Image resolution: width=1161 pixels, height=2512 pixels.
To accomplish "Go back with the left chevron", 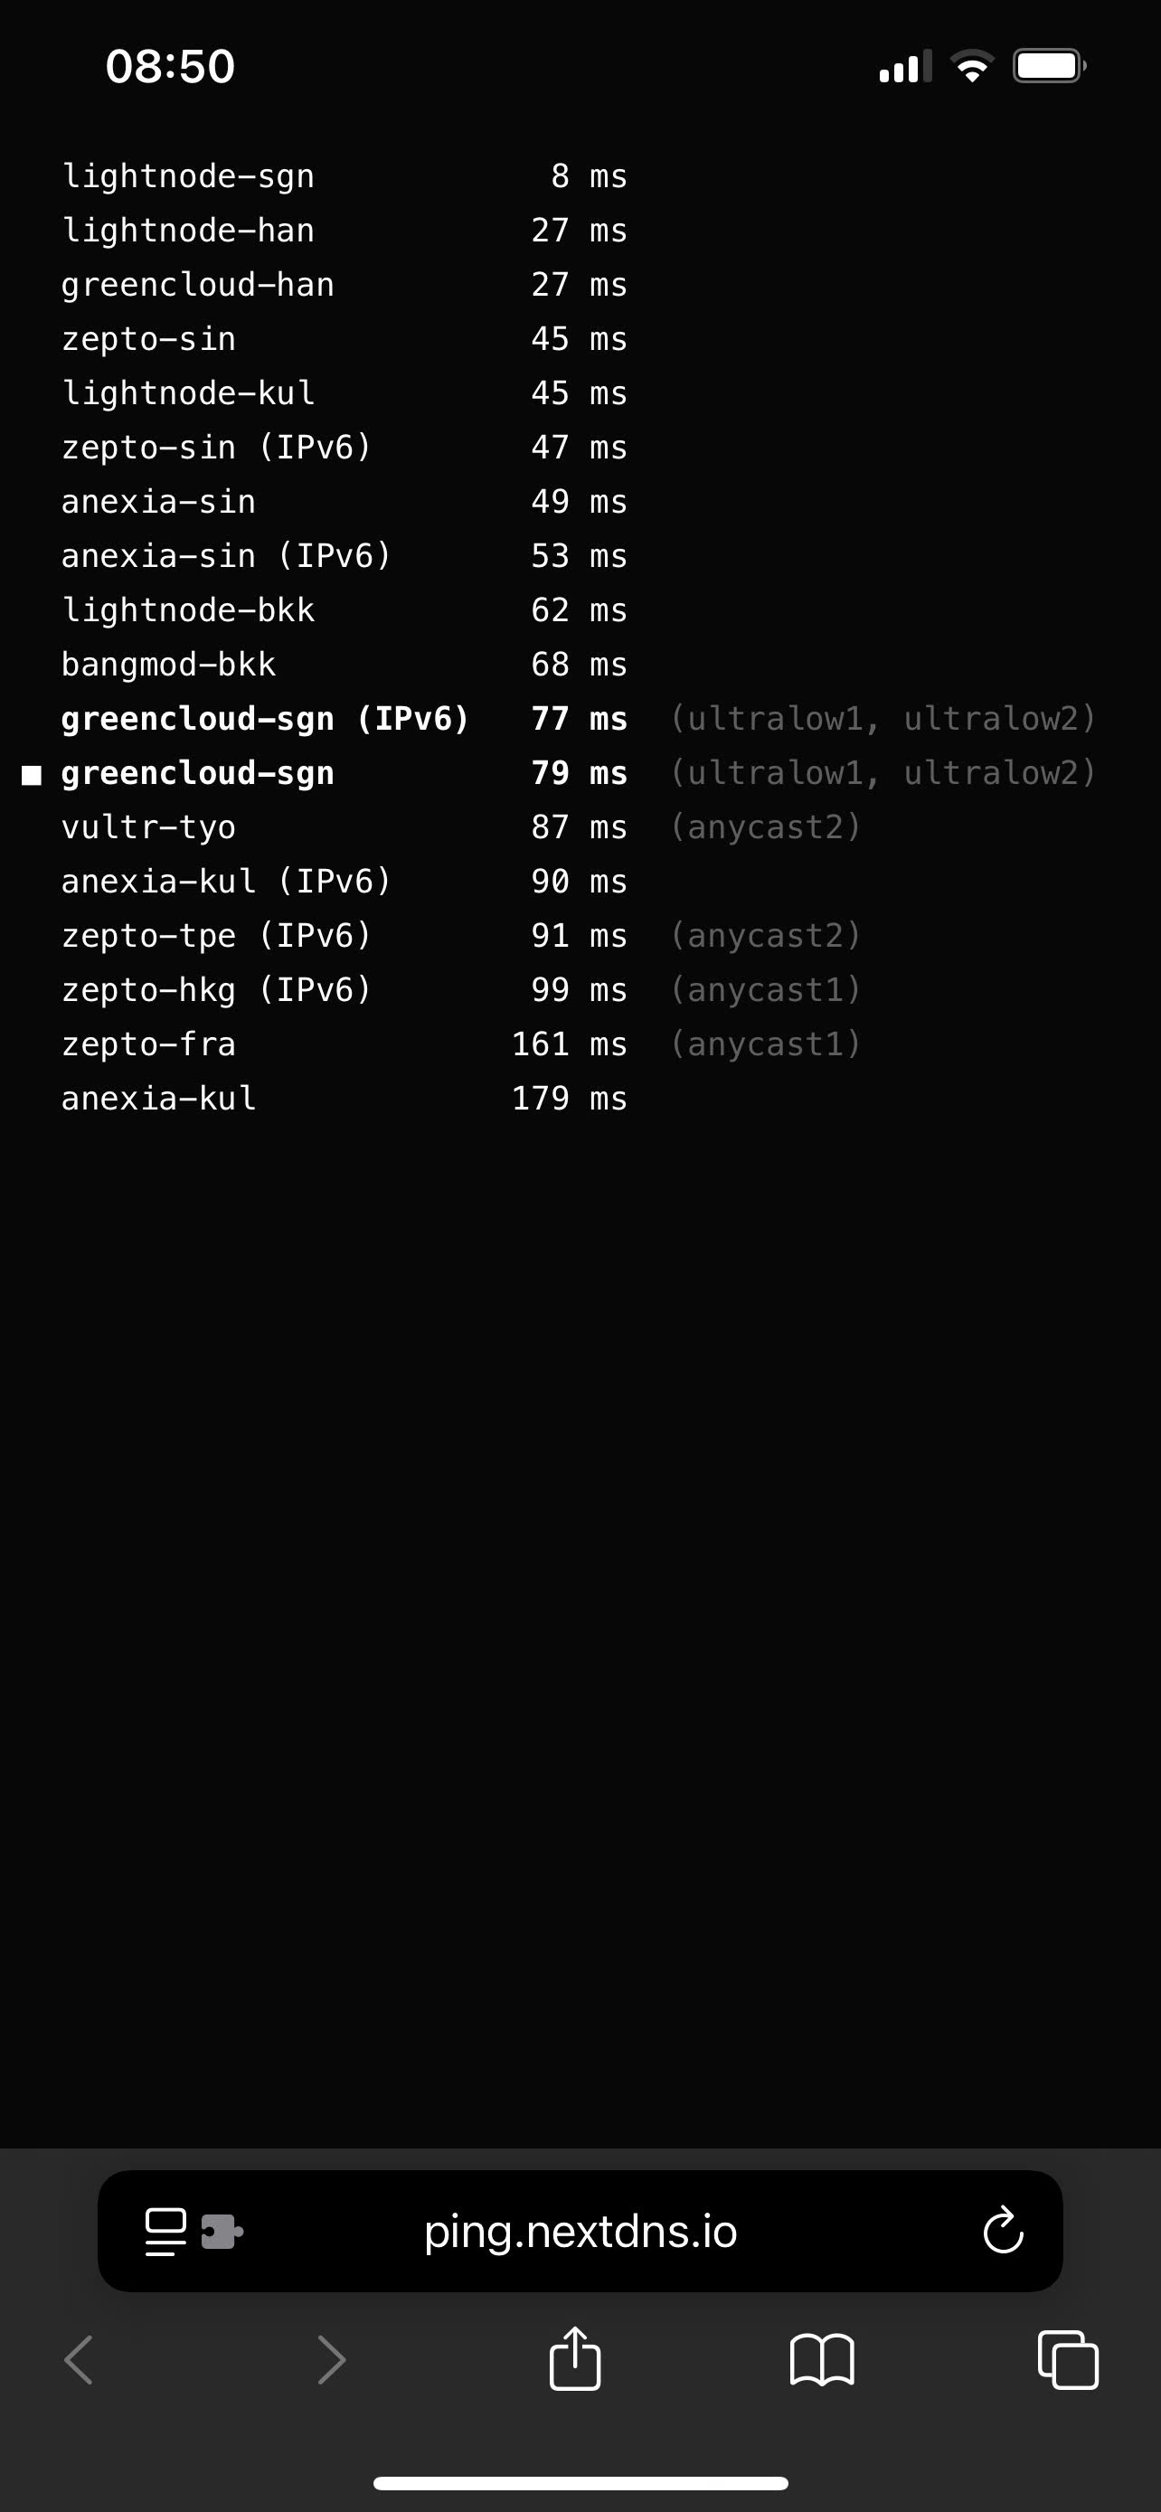I will (79, 2360).
